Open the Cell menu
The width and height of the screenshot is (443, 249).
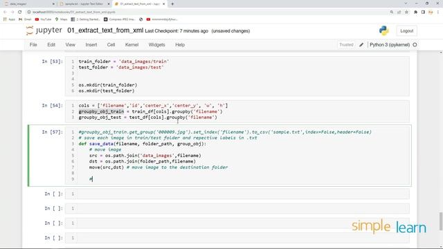pyautogui.click(x=111, y=45)
